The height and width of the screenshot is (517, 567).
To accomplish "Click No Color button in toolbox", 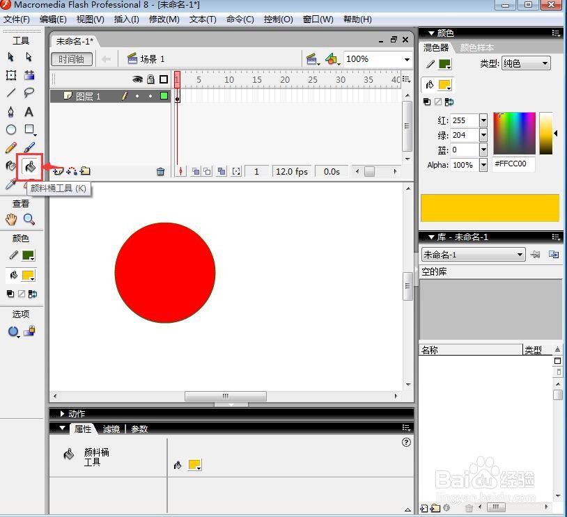I will coord(22,294).
